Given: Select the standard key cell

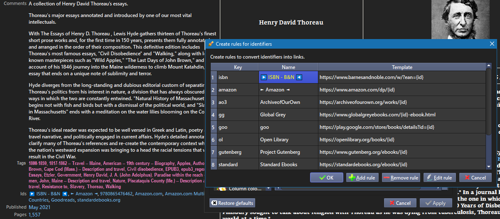Looking at the screenshot, I should tap(238, 164).
